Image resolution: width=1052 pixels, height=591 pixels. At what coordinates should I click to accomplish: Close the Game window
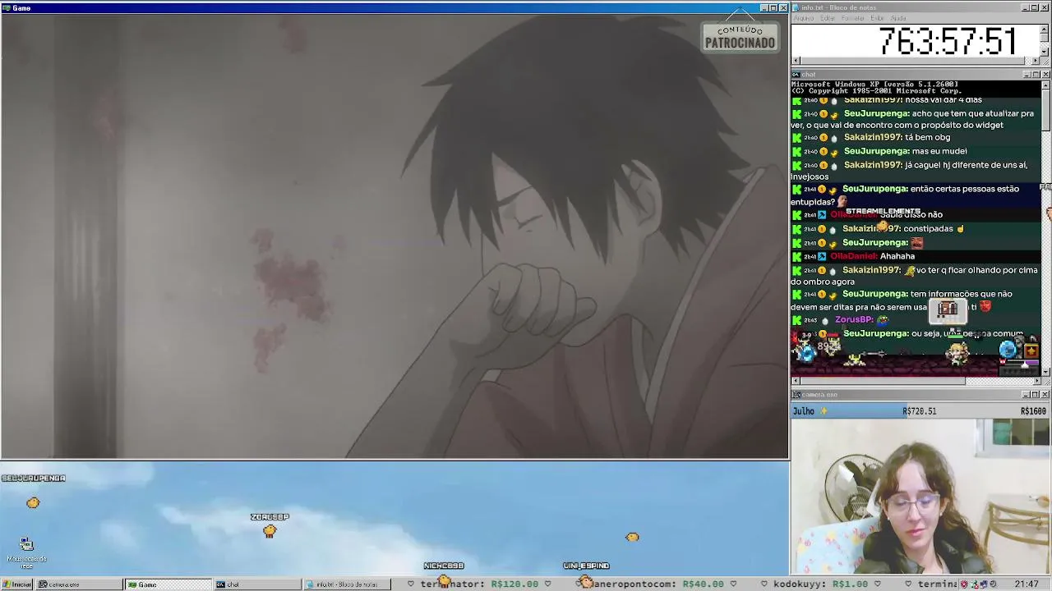783,8
